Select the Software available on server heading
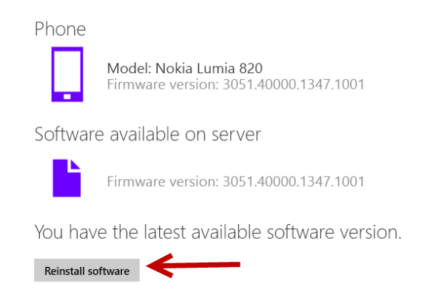Image resolution: width=444 pixels, height=298 pixels. pyautogui.click(x=147, y=134)
